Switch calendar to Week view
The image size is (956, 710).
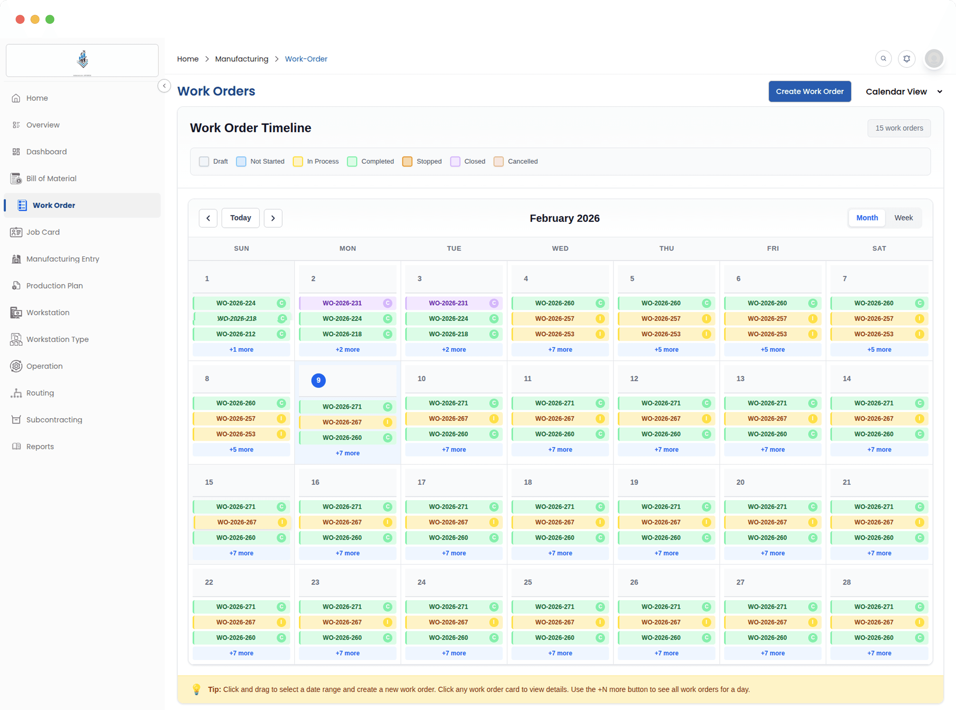pyautogui.click(x=903, y=218)
